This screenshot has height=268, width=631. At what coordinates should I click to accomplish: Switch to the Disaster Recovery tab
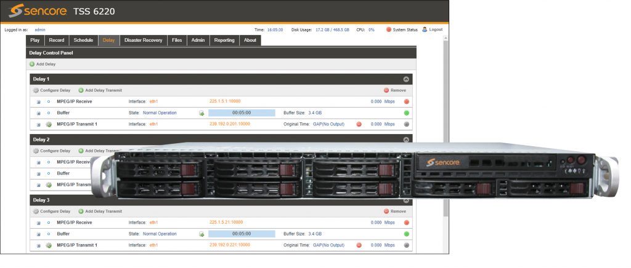143,41
